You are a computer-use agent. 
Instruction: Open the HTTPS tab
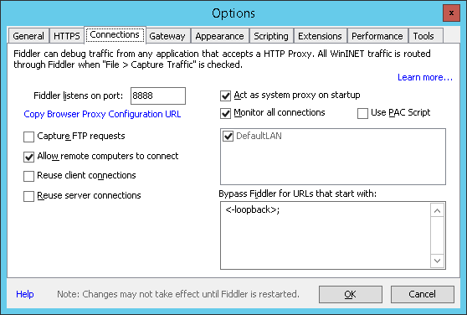click(x=67, y=36)
